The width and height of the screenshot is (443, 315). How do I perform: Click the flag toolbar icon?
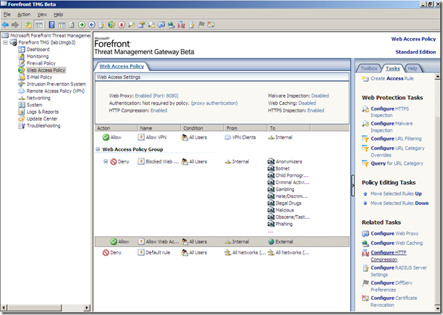201,25
